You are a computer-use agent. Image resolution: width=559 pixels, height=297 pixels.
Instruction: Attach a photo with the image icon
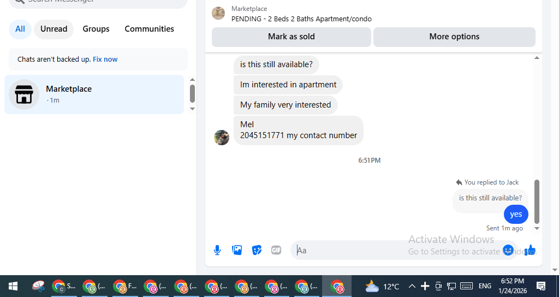click(x=237, y=250)
